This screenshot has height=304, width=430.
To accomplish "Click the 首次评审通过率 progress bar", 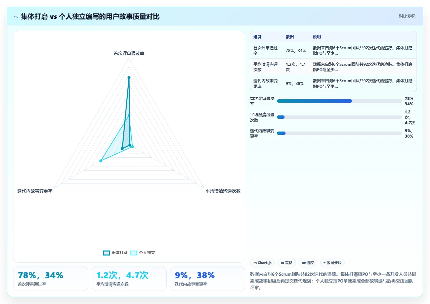I will pos(339,101).
